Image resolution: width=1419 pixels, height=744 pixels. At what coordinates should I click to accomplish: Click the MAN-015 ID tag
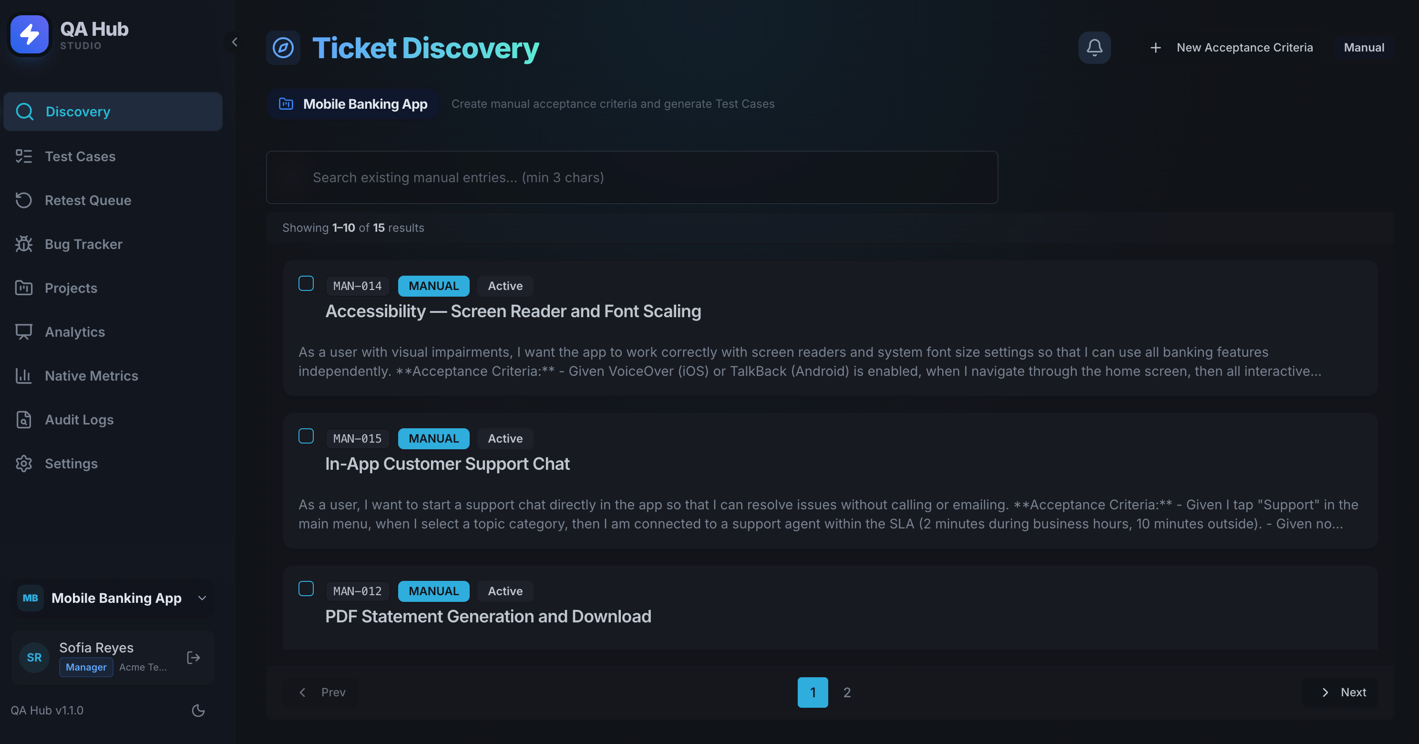click(x=358, y=439)
